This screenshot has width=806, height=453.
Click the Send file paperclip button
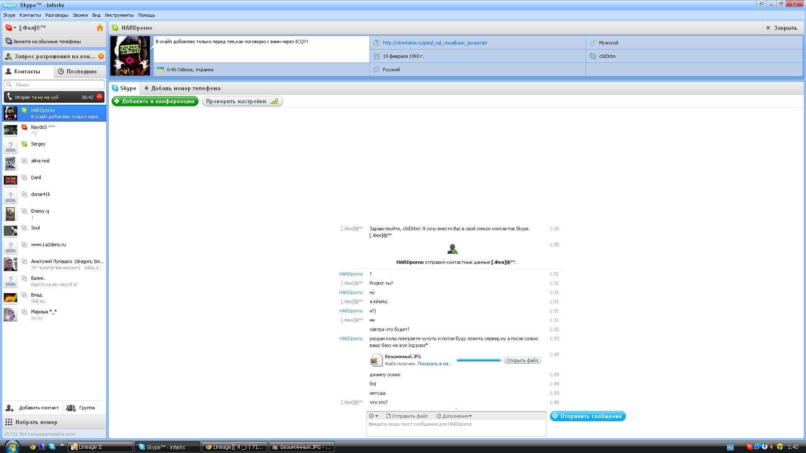point(407,416)
